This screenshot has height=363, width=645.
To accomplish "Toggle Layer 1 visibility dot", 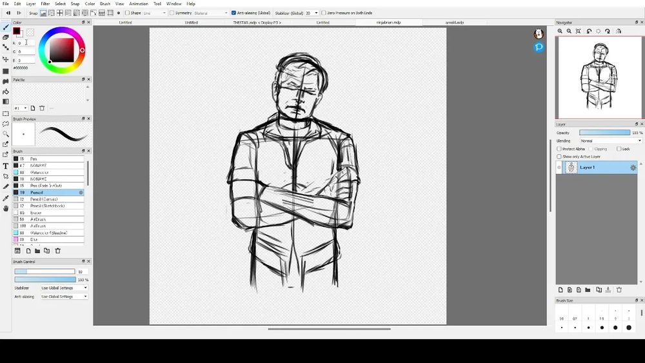I will coord(559,168).
